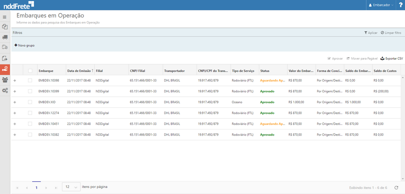The width and height of the screenshot is (405, 194).
Task: Click the export arrow sidebar icon
Action: point(5,58)
